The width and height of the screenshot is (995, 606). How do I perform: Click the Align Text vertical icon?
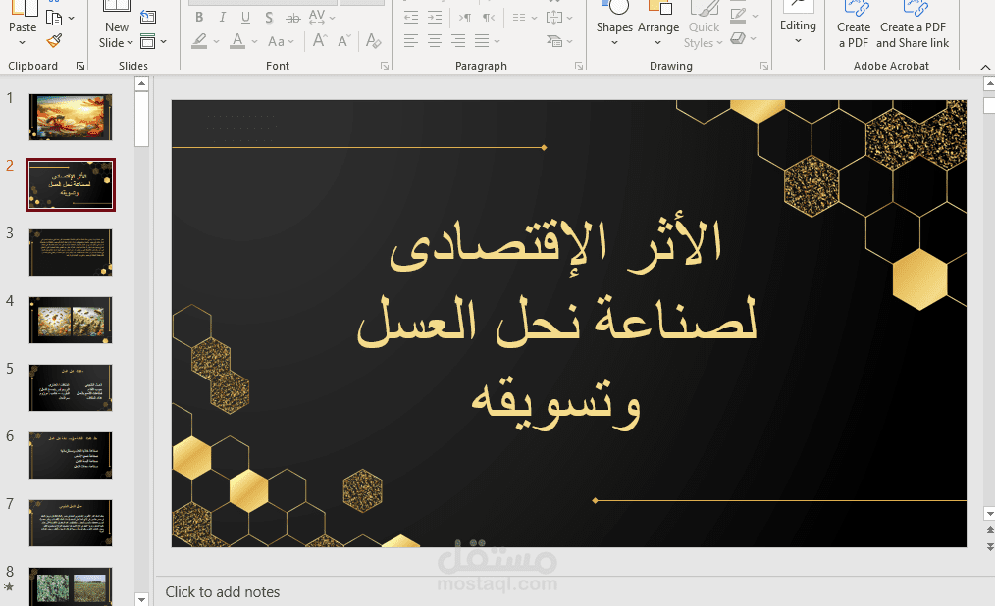point(559,17)
